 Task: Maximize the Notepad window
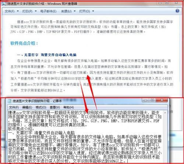point(152,100)
